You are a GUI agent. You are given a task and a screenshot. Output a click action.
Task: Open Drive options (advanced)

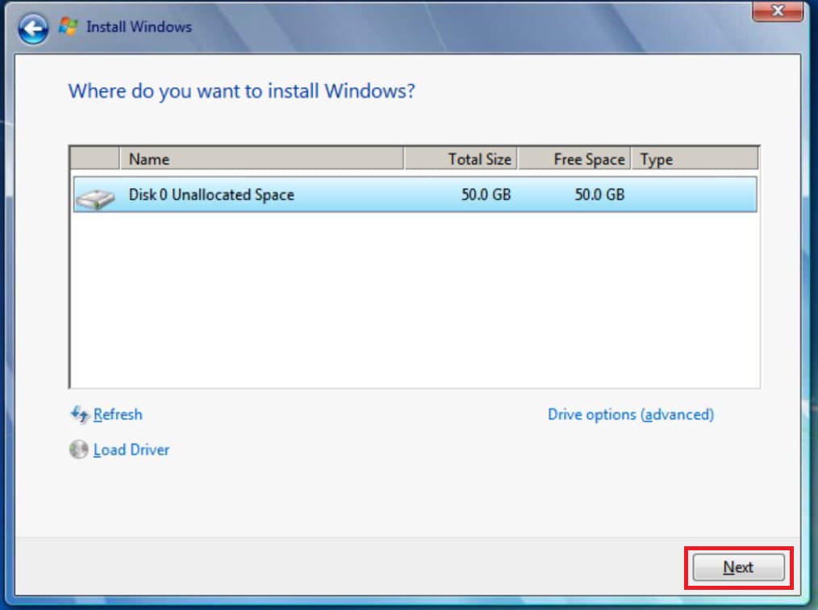[x=630, y=415]
